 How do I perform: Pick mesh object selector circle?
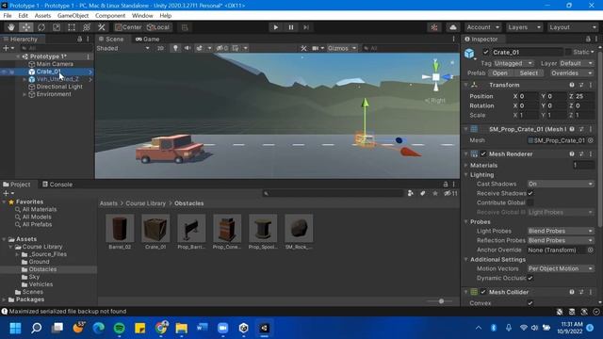591,140
